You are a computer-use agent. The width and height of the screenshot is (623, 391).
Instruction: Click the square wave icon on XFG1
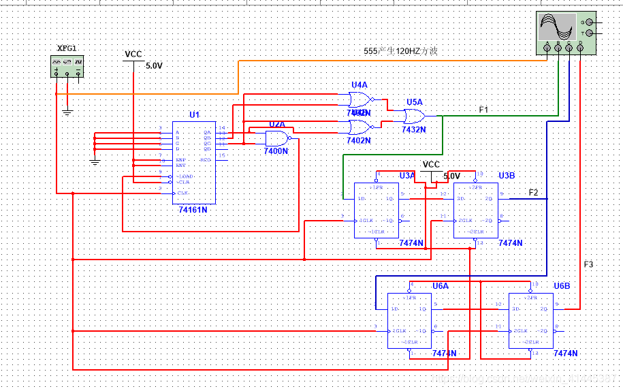tap(78, 62)
